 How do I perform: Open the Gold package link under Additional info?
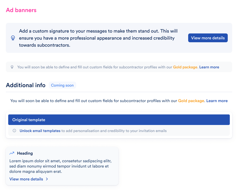click(191, 101)
